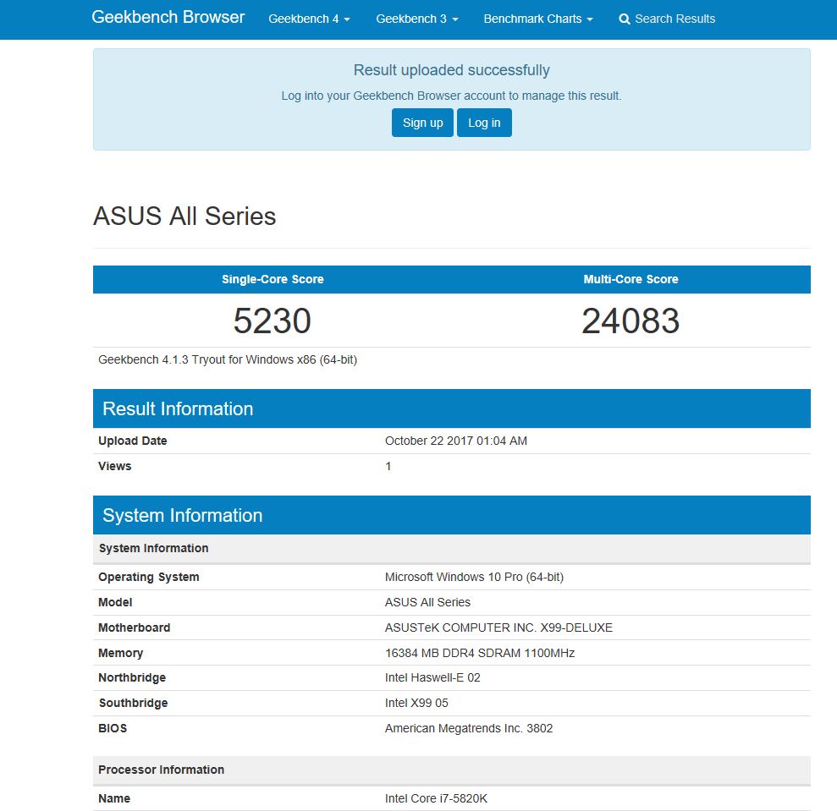Select the motherboard value X99-DELUXE
The width and height of the screenshot is (837, 811).
pos(498,627)
